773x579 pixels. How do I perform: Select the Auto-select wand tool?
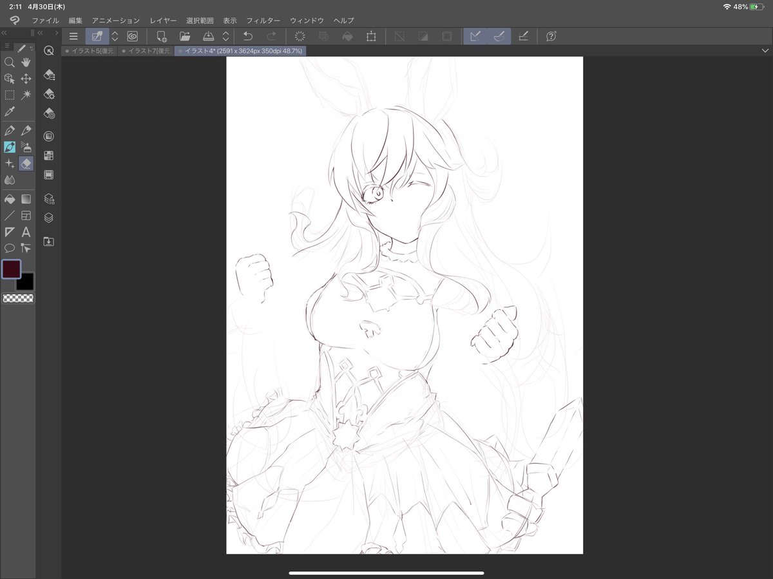pyautogui.click(x=26, y=95)
